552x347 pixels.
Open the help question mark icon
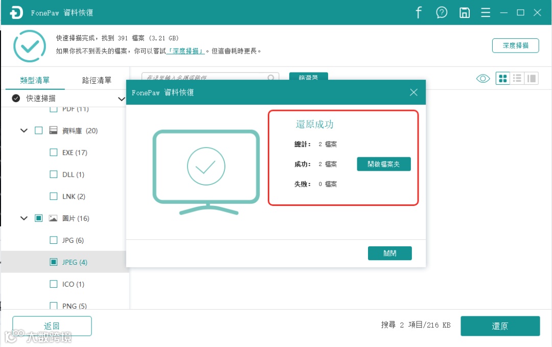click(x=442, y=13)
